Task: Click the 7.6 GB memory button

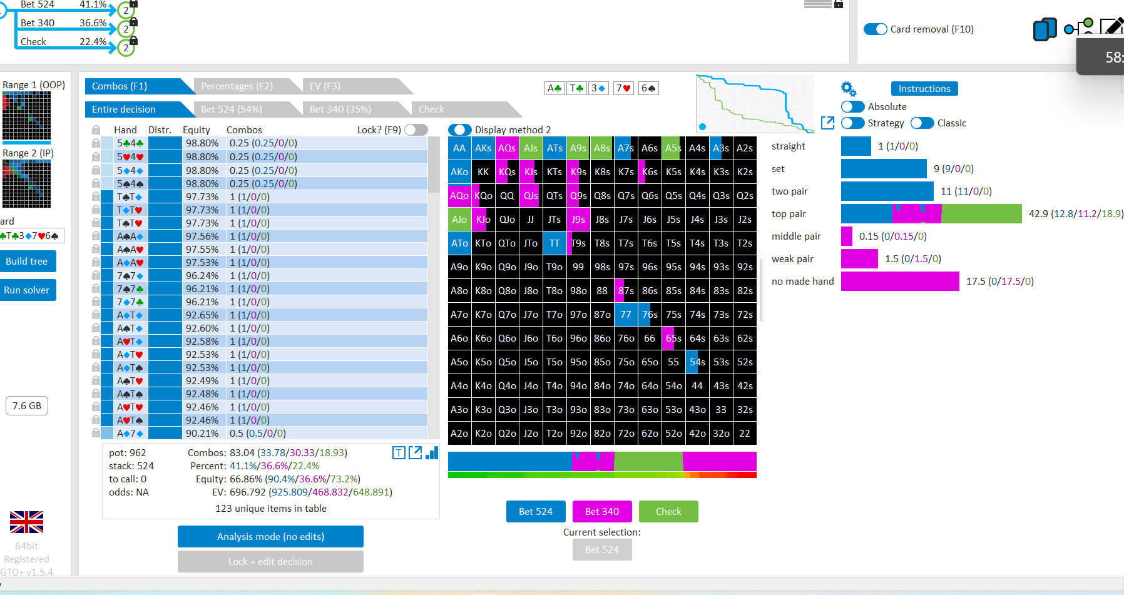Action: coord(27,406)
